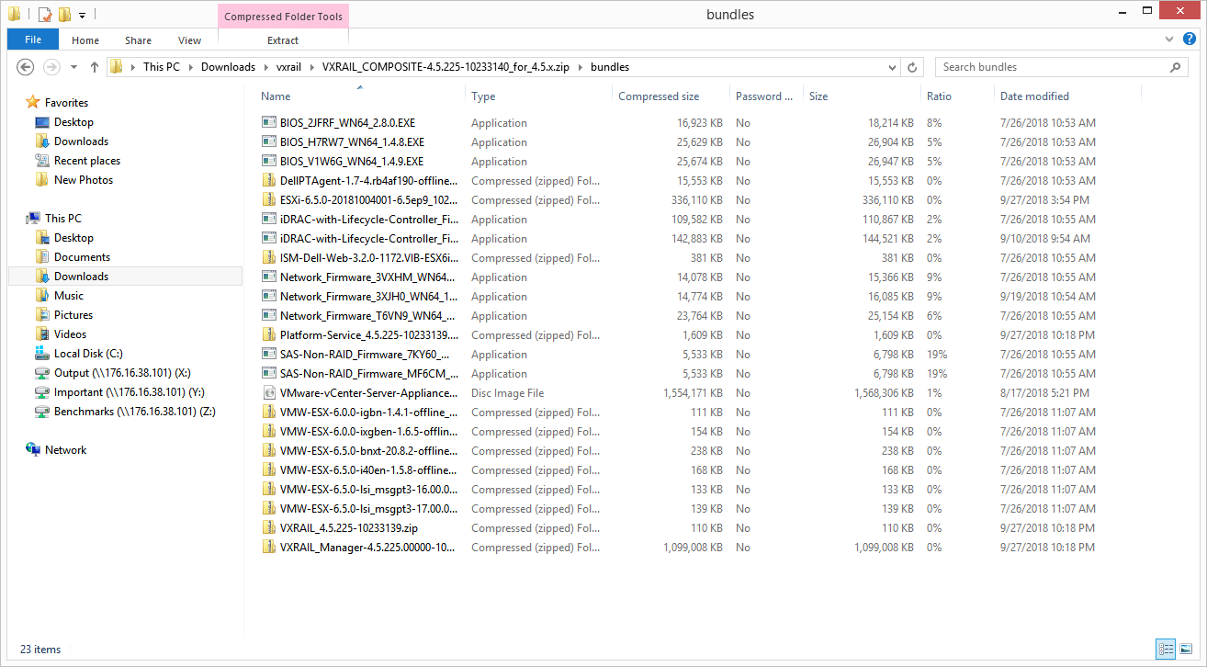Click Local Disk (C:) drive icon
The height and width of the screenshot is (667, 1207).
tap(42, 354)
